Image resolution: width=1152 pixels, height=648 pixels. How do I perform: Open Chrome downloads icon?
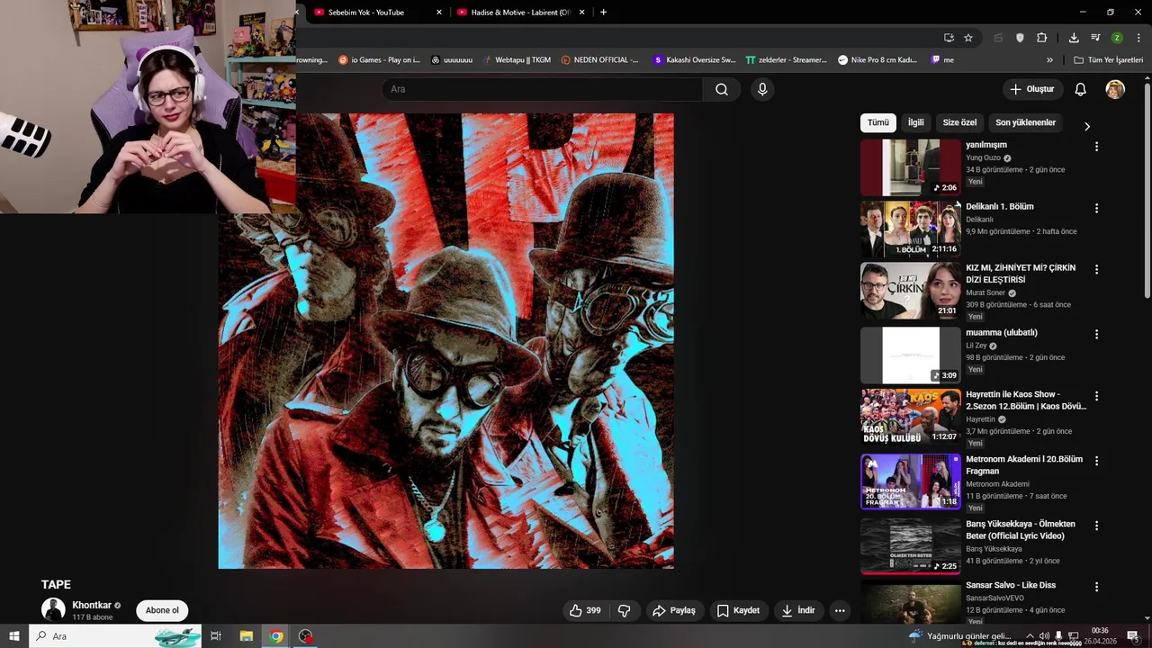1074,38
